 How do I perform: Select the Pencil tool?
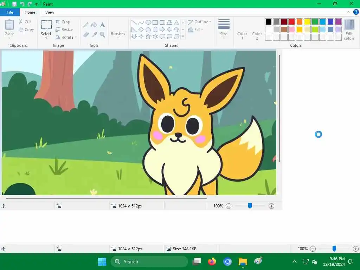click(86, 25)
